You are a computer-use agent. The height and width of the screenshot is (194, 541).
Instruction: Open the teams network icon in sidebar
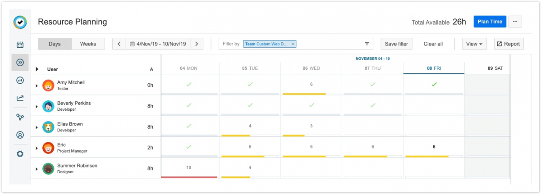point(20,117)
